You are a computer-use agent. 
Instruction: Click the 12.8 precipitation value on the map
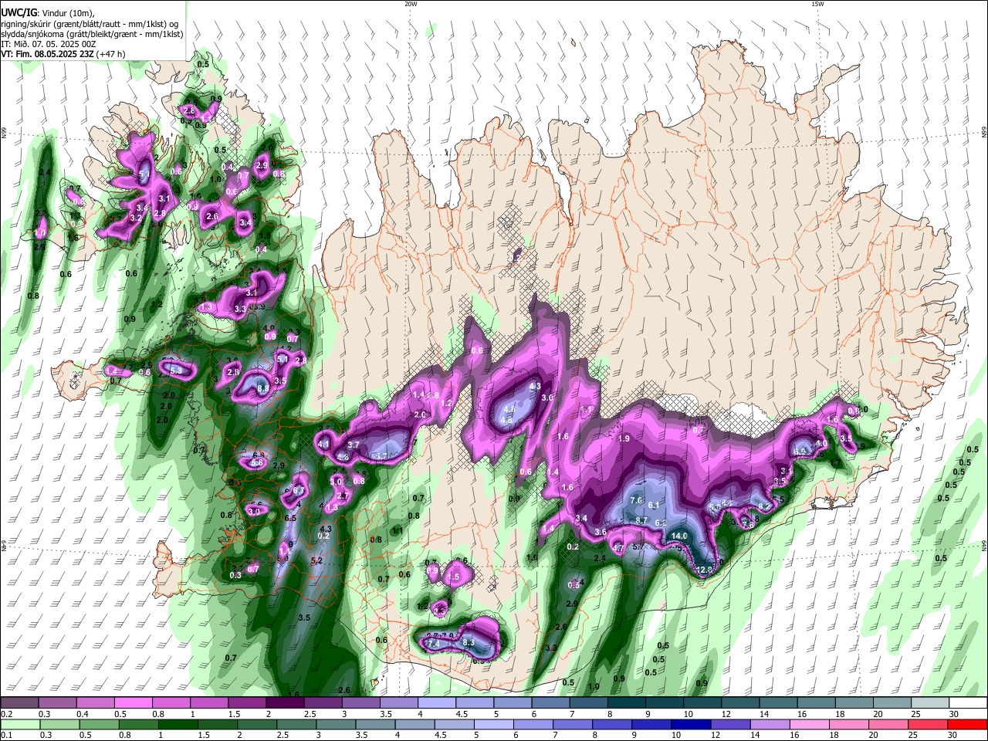(705, 570)
